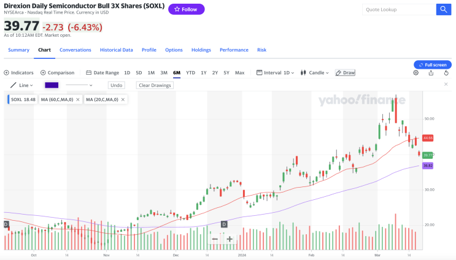Open the Holdings tab

pyautogui.click(x=201, y=50)
